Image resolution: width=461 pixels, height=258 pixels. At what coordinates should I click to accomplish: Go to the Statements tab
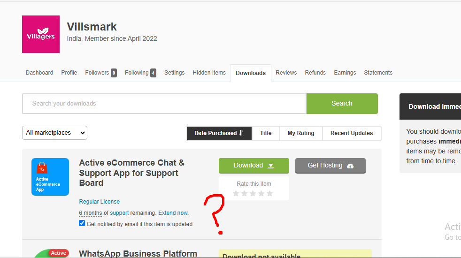[378, 73]
